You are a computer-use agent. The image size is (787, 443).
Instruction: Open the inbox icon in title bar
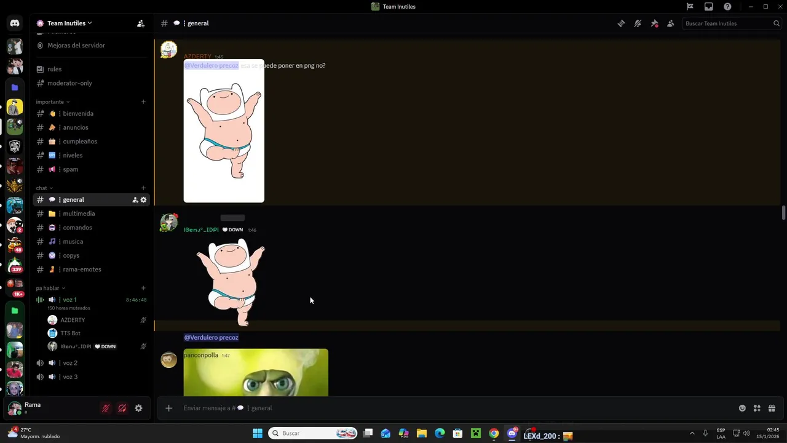pos(709,7)
